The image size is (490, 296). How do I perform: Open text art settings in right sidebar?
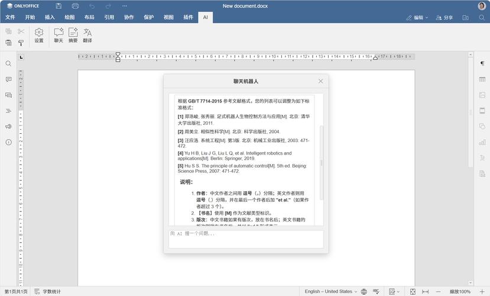(482, 157)
